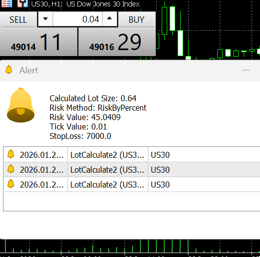The width and height of the screenshot is (260, 257).
Task: Click the 'US30, H1: US Dow Jones 30 Index' title
Action: (85, 4)
